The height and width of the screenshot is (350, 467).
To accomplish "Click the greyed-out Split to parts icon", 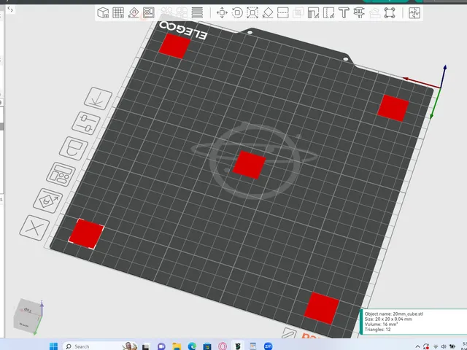I will pyautogui.click(x=182, y=13).
